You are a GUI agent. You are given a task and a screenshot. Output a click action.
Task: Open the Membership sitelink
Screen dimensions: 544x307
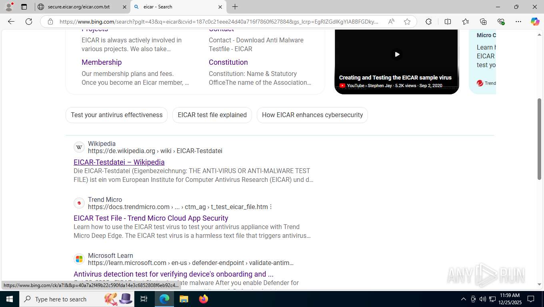point(102,62)
